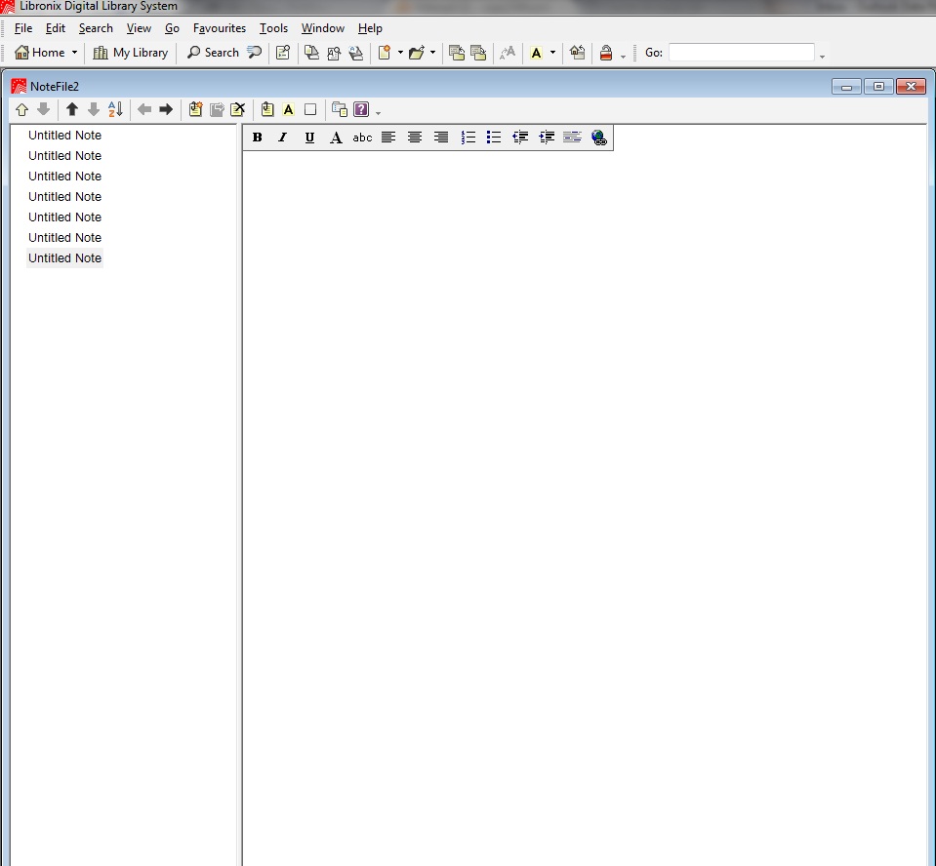936x866 pixels.
Task: Open the Home button dropdown arrow
Action: point(72,53)
